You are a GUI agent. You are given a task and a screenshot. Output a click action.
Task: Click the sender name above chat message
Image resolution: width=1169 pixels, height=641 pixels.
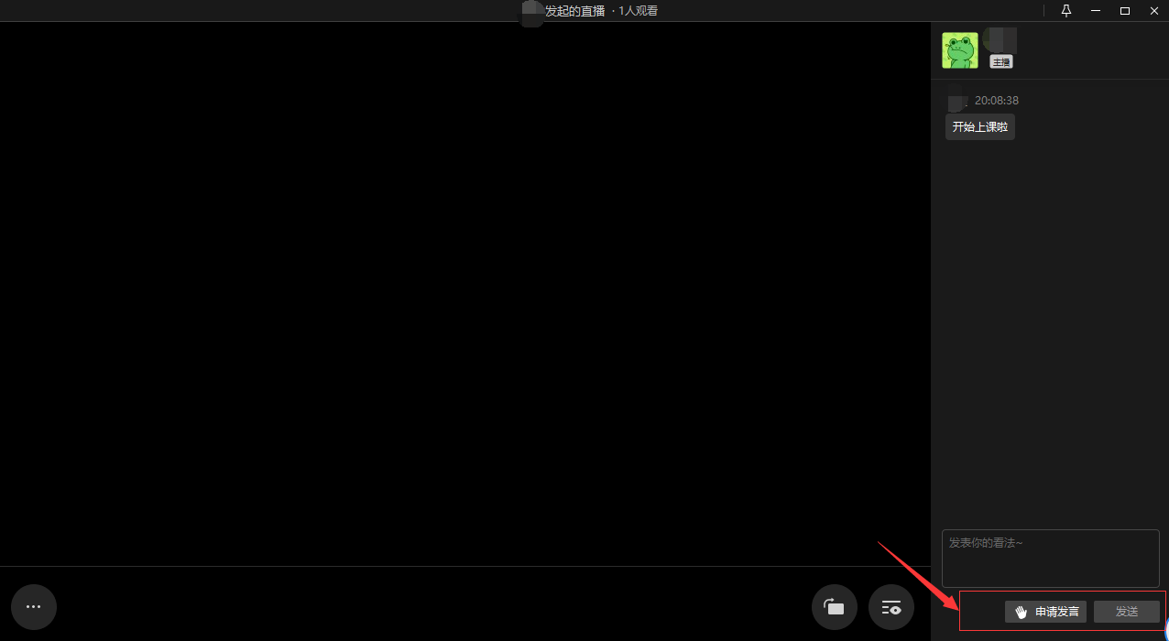pyautogui.click(x=957, y=100)
